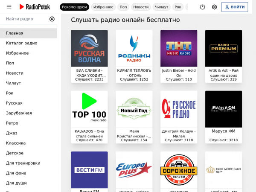Viewport: 256px width, 192px height.
Task: Open listening history clock icon
Action: pyautogui.click(x=202, y=7)
